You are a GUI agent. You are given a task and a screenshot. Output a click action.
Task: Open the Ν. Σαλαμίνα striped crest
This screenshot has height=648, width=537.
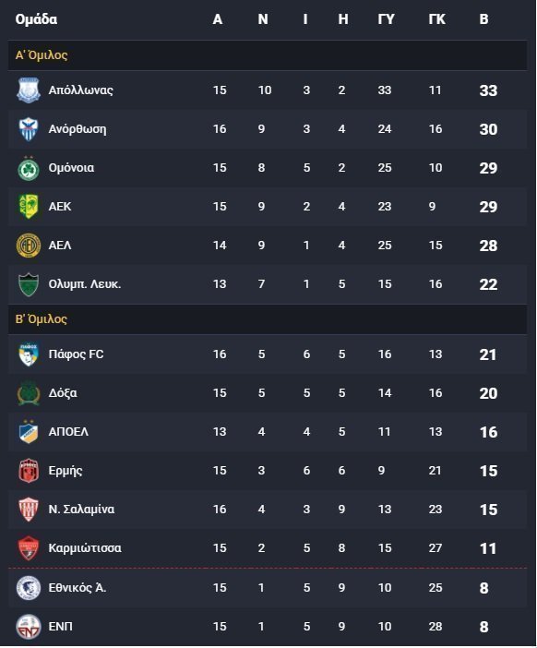tap(28, 510)
